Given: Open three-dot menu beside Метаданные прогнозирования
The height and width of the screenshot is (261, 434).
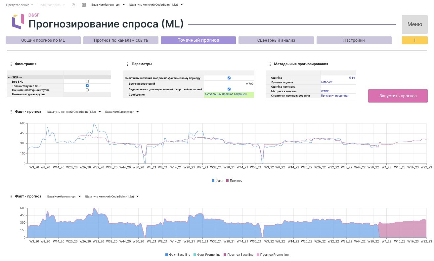Looking at the screenshot, I should tap(270, 64).
